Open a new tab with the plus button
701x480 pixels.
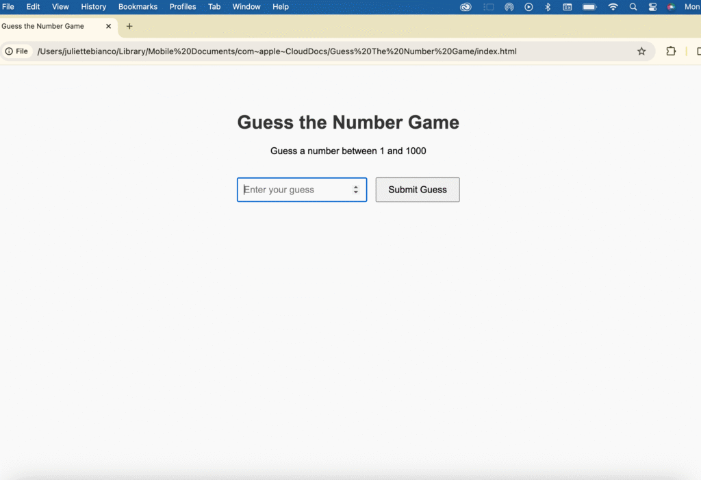tap(129, 27)
